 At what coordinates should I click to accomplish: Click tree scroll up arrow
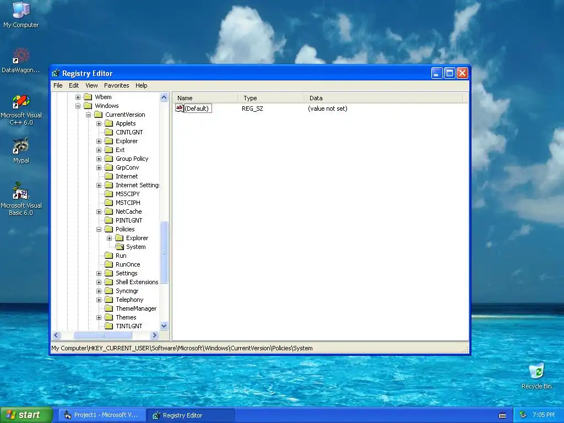coord(164,97)
